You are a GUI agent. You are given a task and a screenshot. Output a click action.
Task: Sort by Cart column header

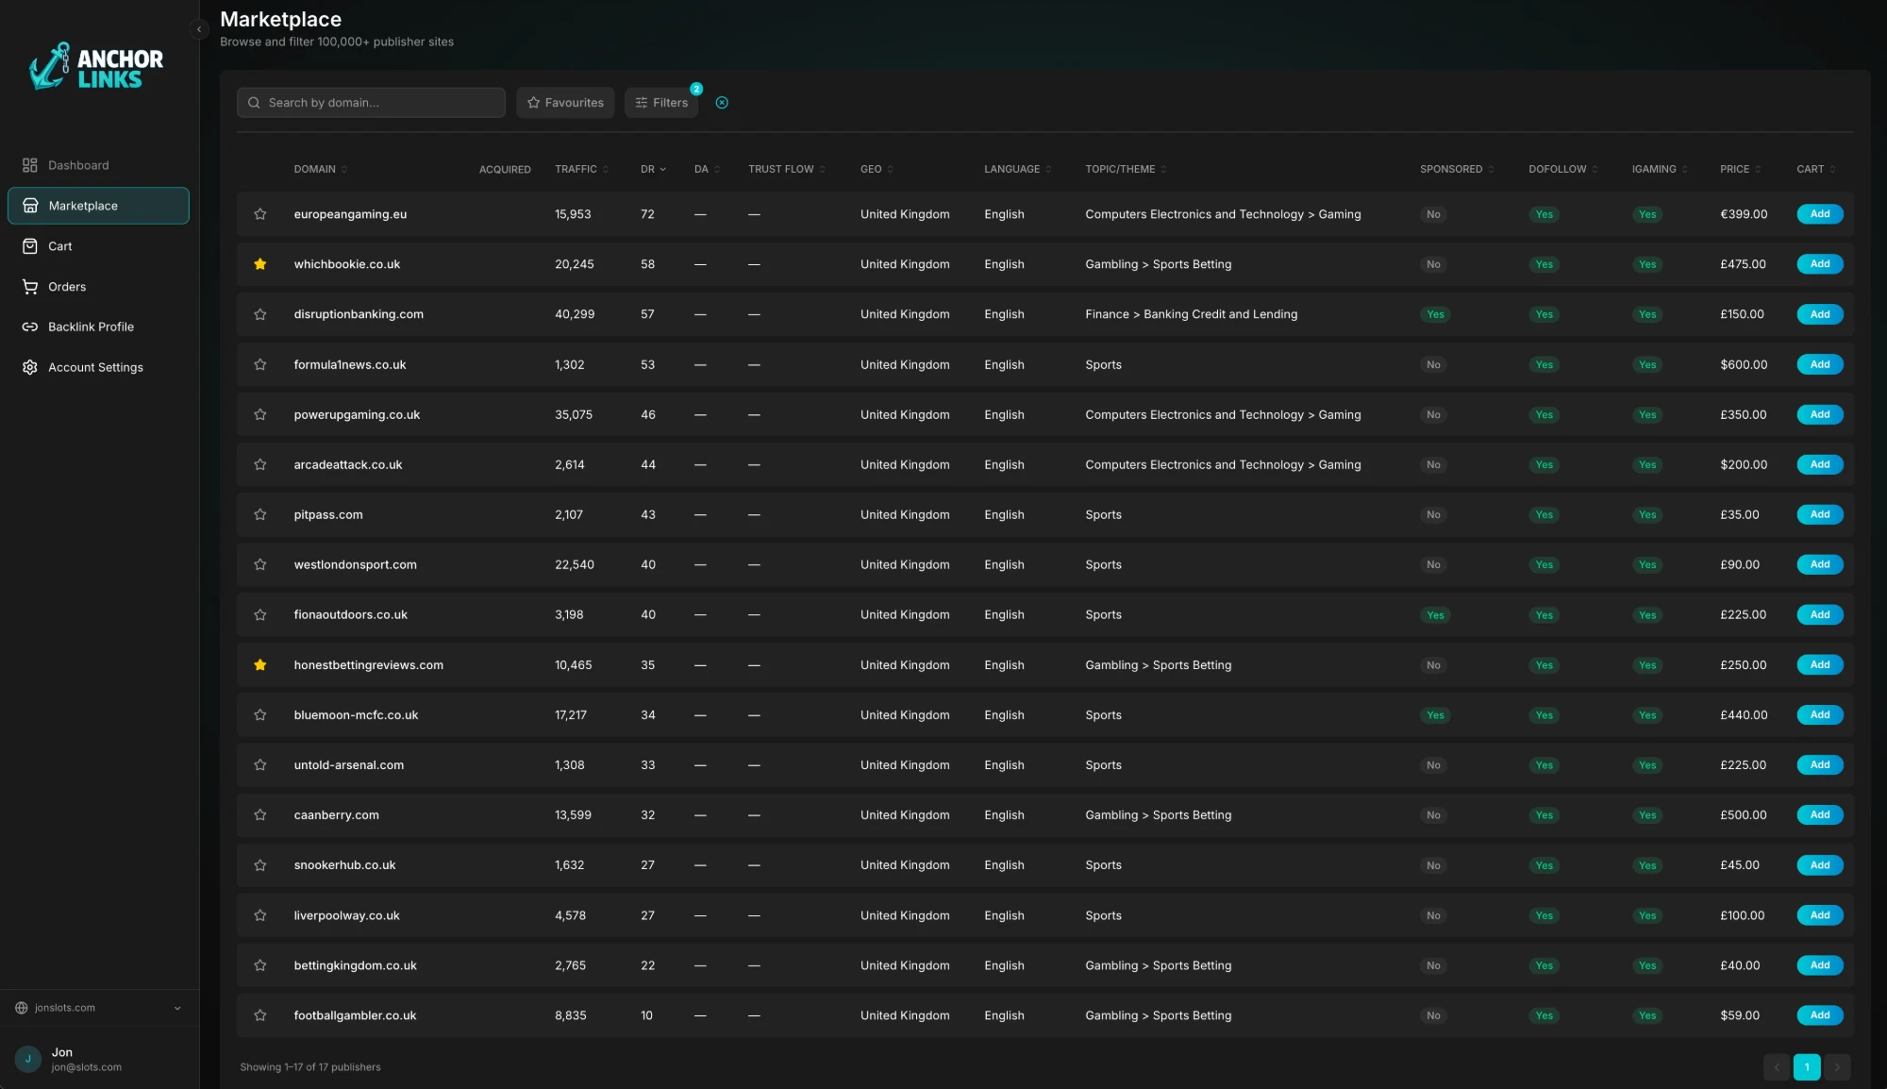[x=1815, y=170]
